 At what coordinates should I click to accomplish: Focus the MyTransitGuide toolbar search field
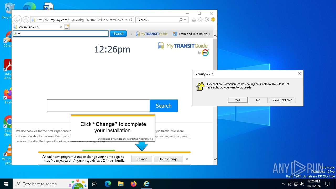click(x=61, y=34)
